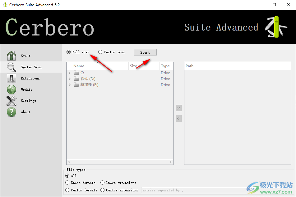This screenshot has width=296, height=197.
Task: Open the Settings sidebar page
Action: point(31,101)
